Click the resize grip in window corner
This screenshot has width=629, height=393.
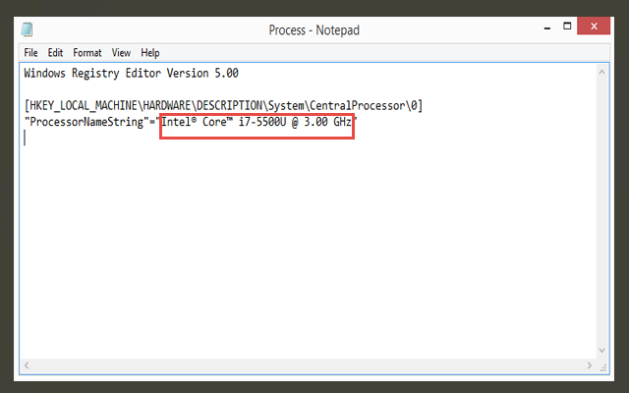(603, 367)
